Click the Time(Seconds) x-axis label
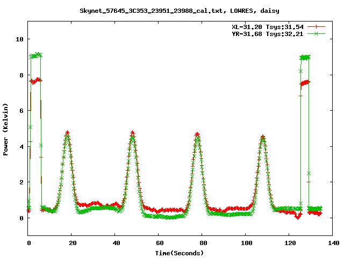 pos(180,253)
